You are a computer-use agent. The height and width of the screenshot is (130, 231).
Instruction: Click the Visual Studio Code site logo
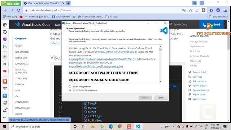click(33, 25)
